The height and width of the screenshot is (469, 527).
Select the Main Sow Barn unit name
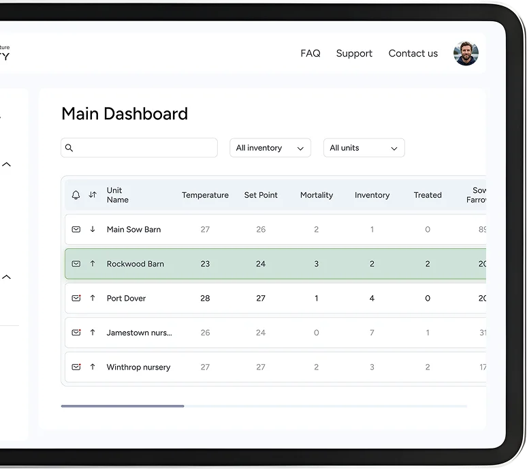[133, 230]
